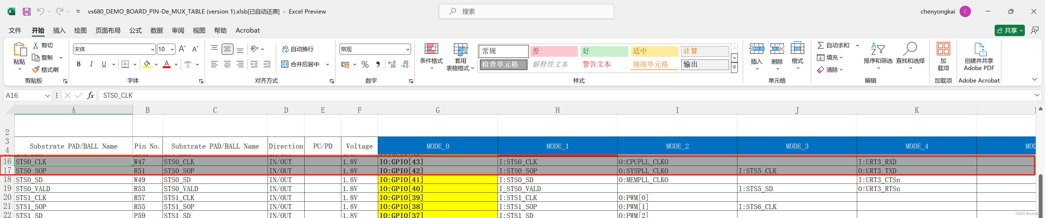Open the font name dropdown 宋体
The width and height of the screenshot is (1045, 218).
[152, 49]
